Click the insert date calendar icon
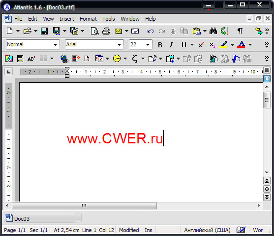 (99, 59)
